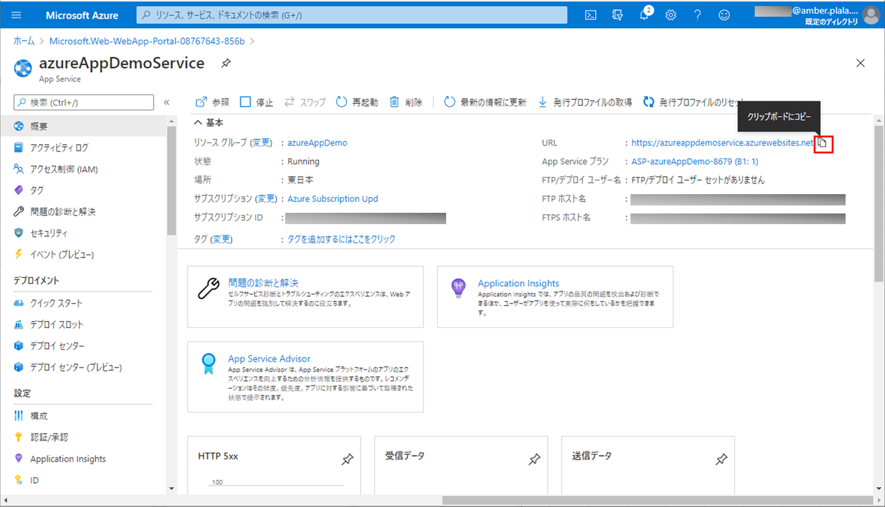
Task: Click the ホーム breadcrumb link
Action: coord(24,41)
